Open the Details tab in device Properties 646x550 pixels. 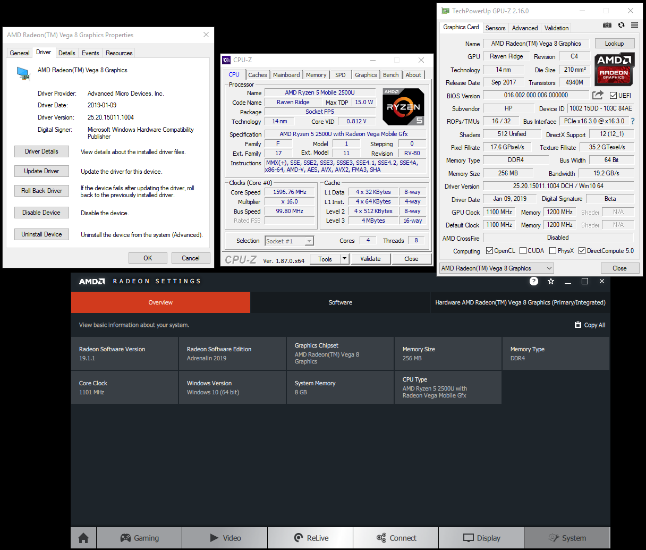(66, 53)
